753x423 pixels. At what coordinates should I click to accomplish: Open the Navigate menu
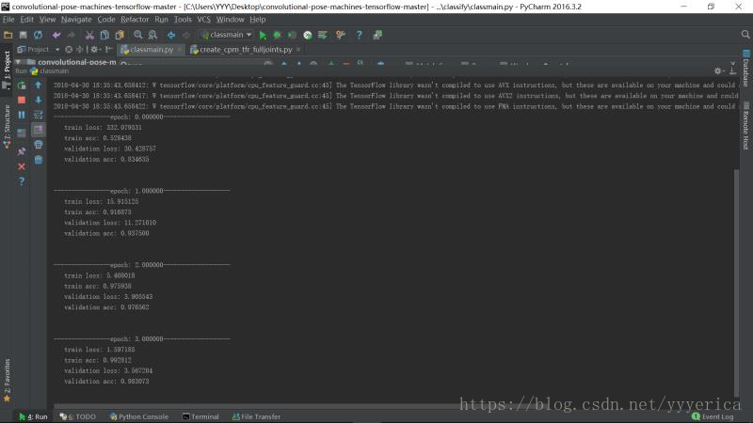(76, 20)
